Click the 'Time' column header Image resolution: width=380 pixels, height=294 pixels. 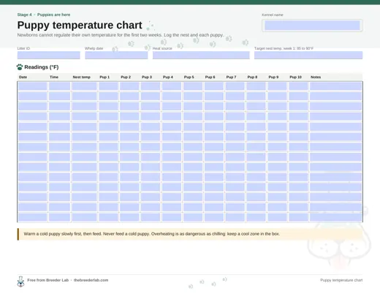(54, 77)
